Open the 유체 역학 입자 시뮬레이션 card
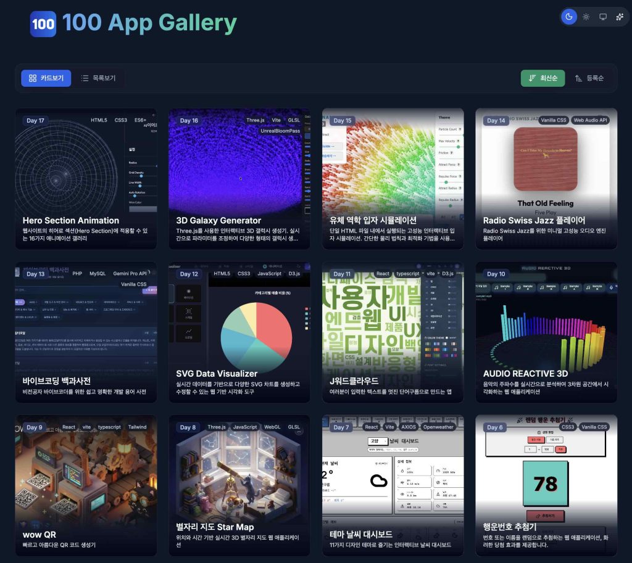Viewport: 632px width, 563px height. pyautogui.click(x=393, y=179)
